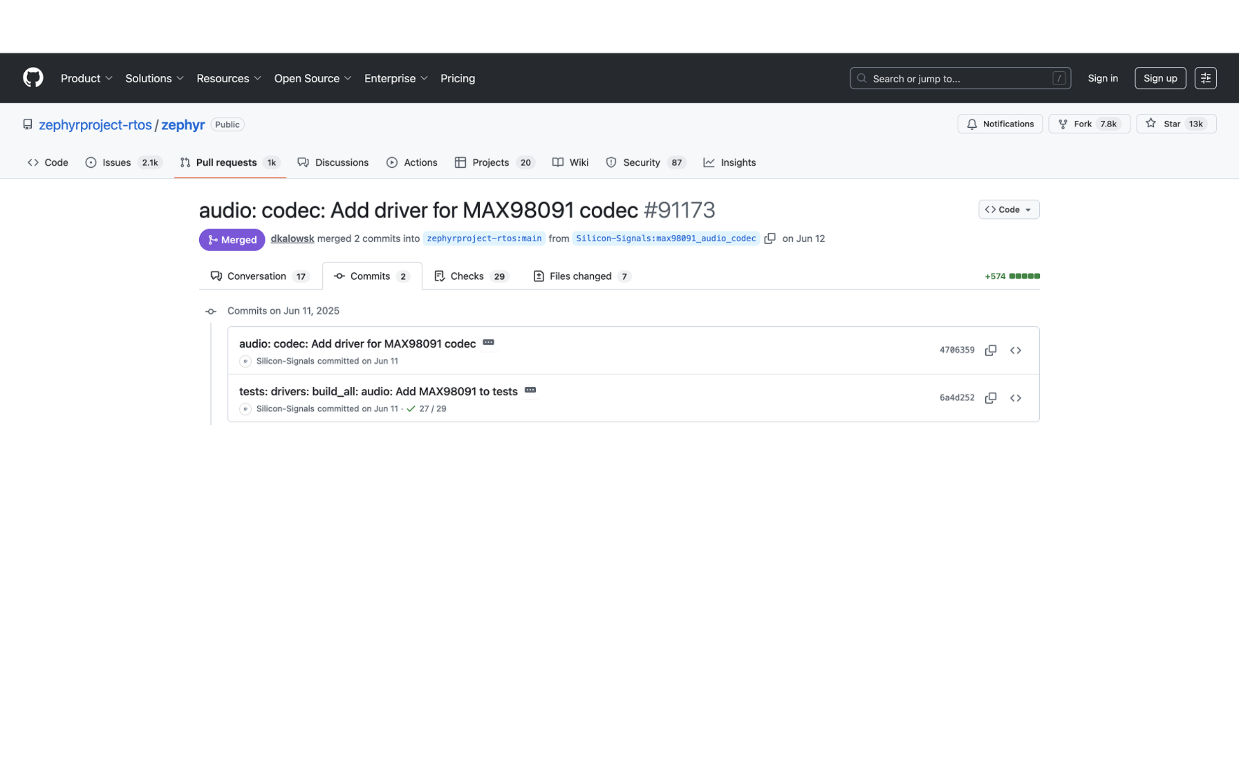Open the Actions tab

coord(412,162)
